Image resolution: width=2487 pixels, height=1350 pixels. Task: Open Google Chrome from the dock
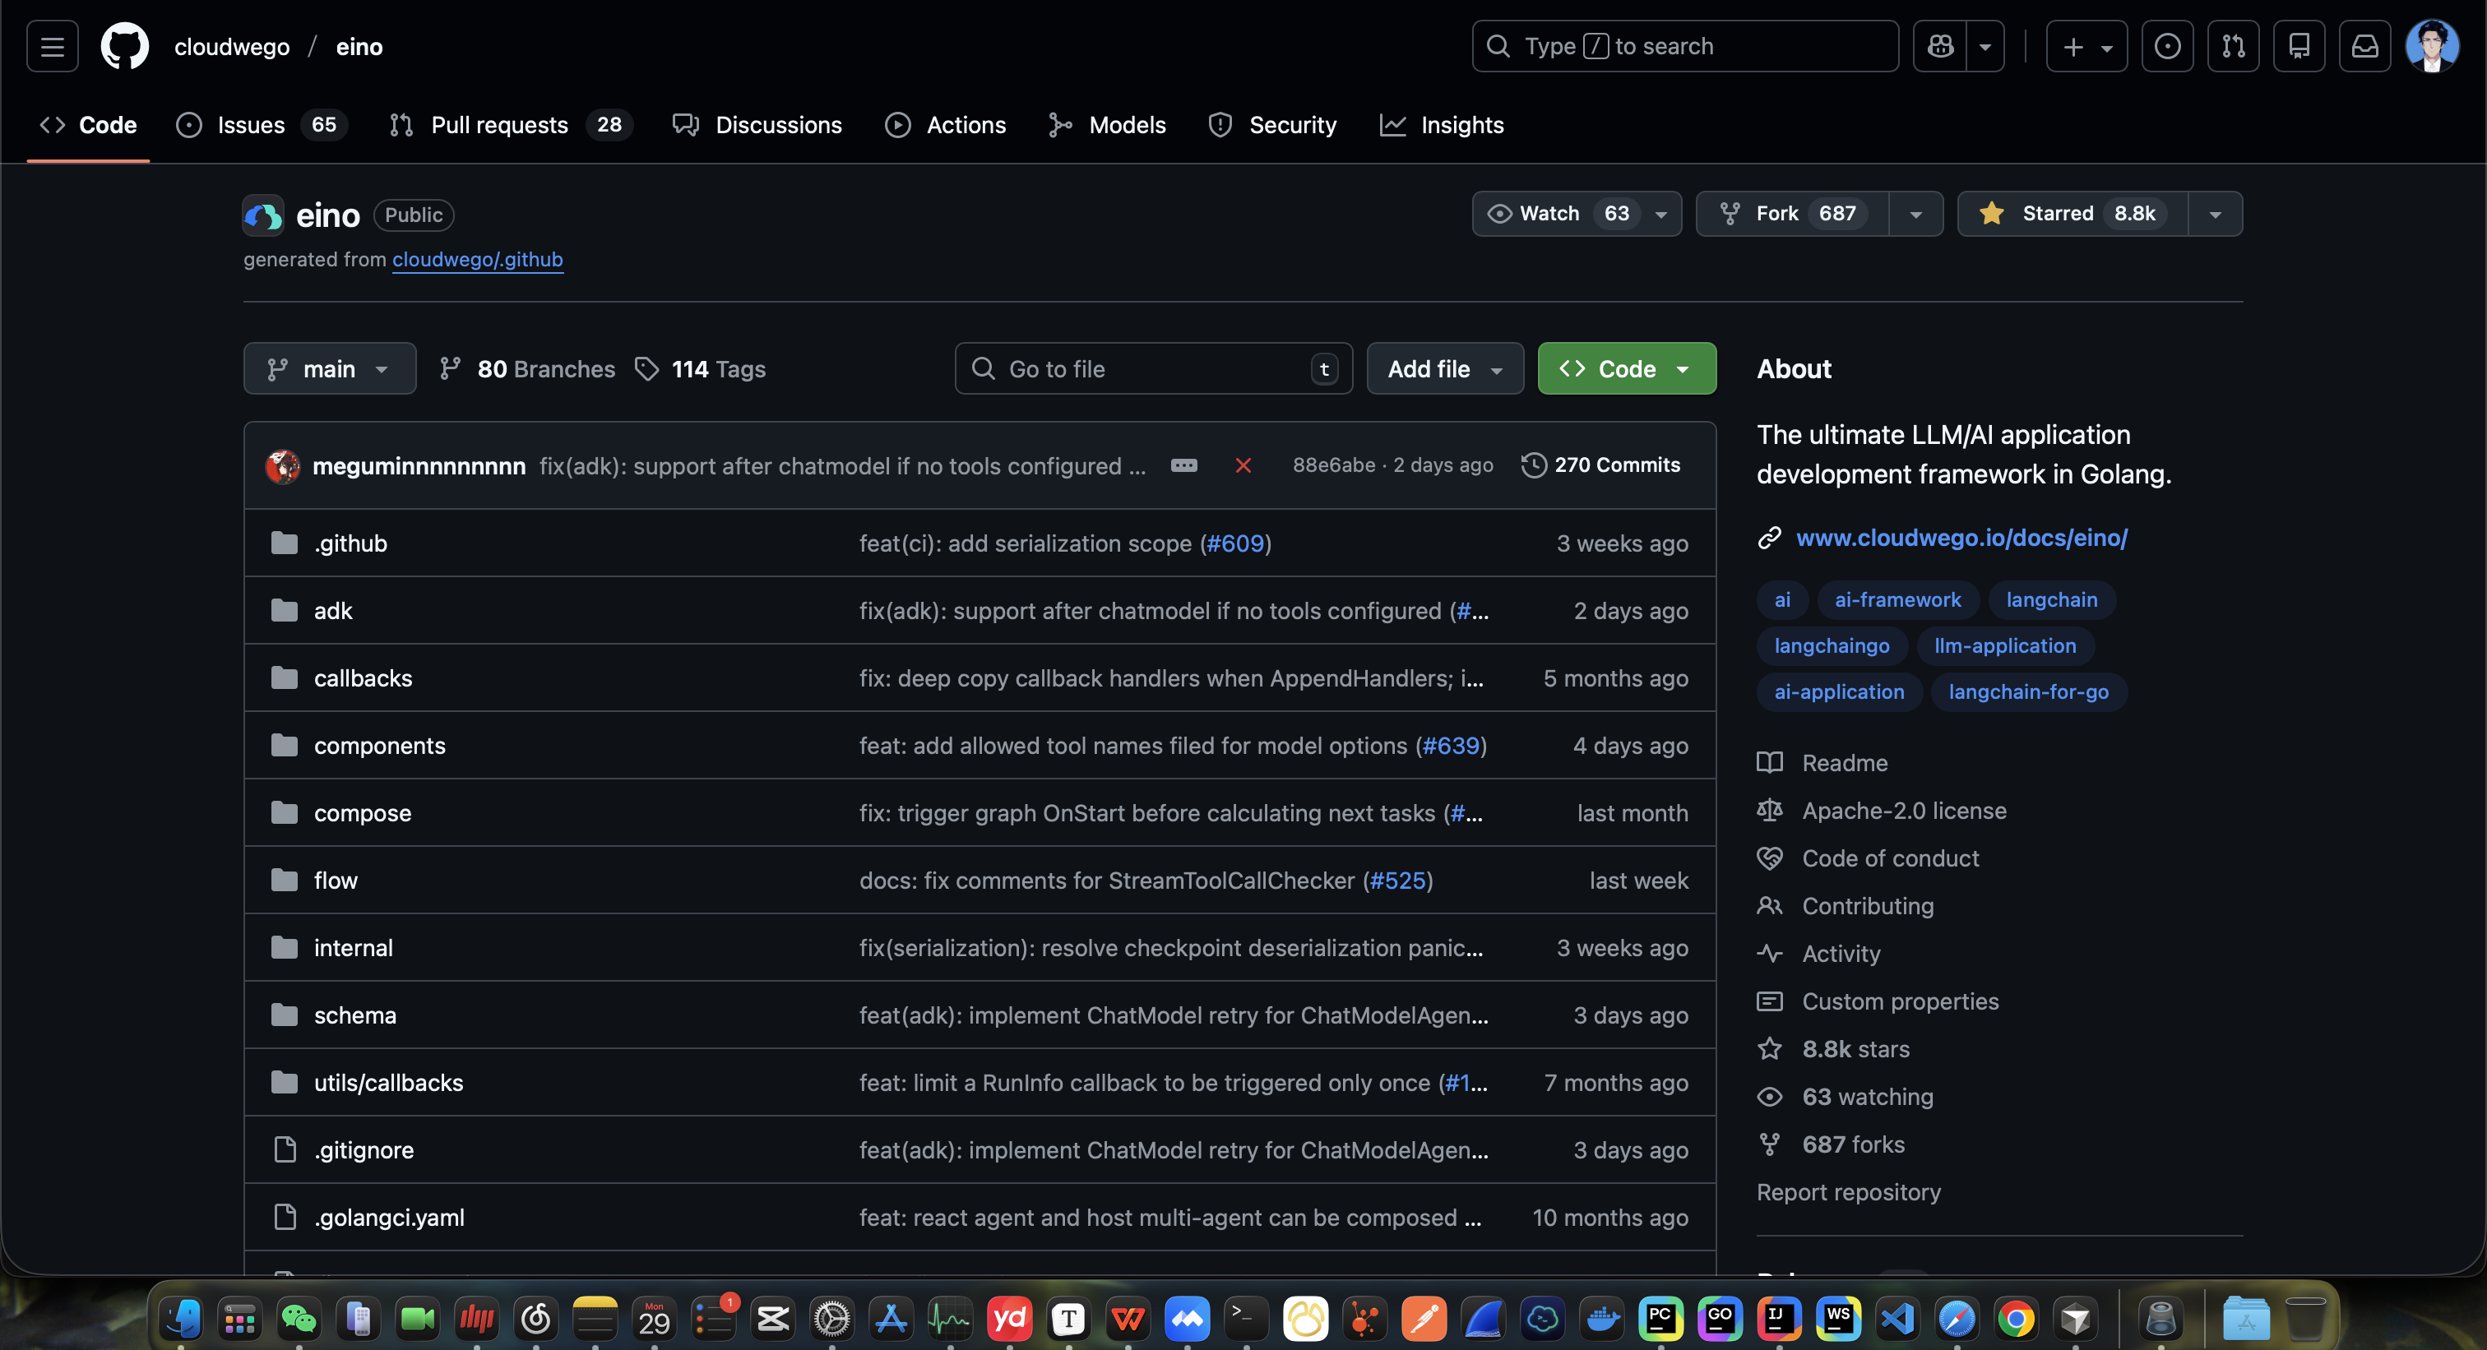tap(2016, 1318)
